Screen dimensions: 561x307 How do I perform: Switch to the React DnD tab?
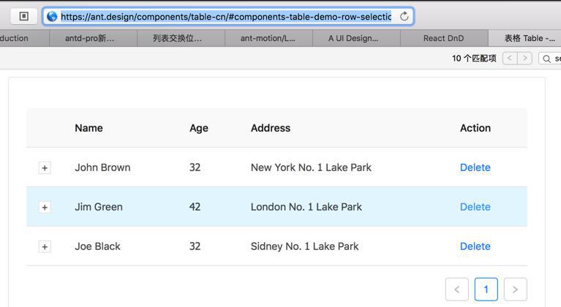[x=443, y=38]
